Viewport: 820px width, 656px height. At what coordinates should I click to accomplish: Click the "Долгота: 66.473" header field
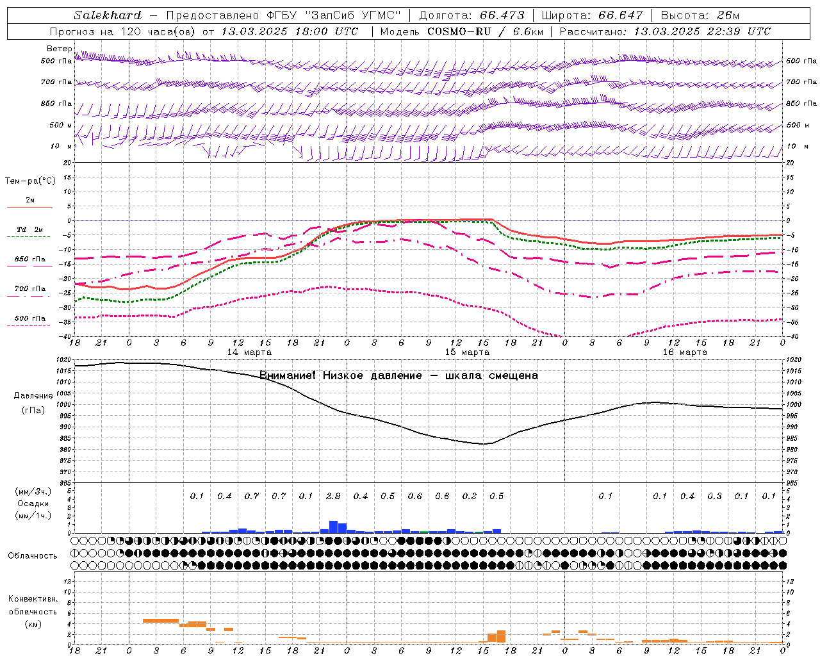(x=472, y=15)
